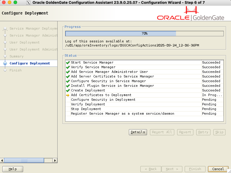The height and width of the screenshot is (173, 231).
Task: Open the Details button
Action: pos(138,132)
